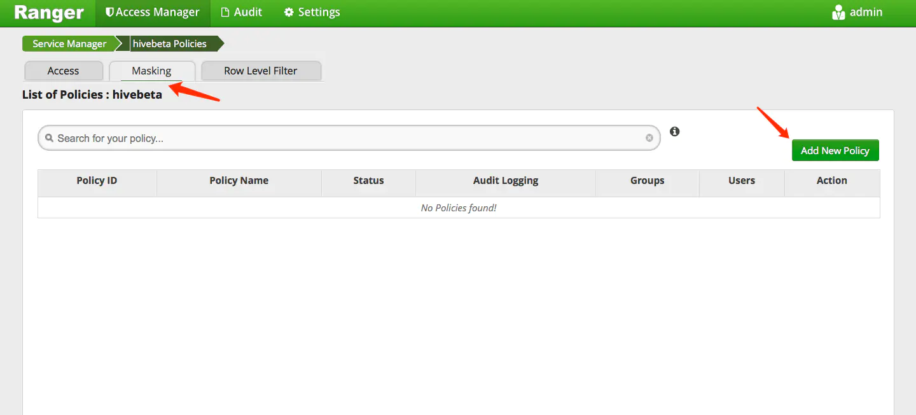Switch to the Access tab

(x=63, y=71)
